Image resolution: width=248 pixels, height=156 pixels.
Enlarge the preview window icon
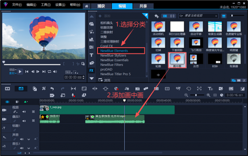click(83, 64)
